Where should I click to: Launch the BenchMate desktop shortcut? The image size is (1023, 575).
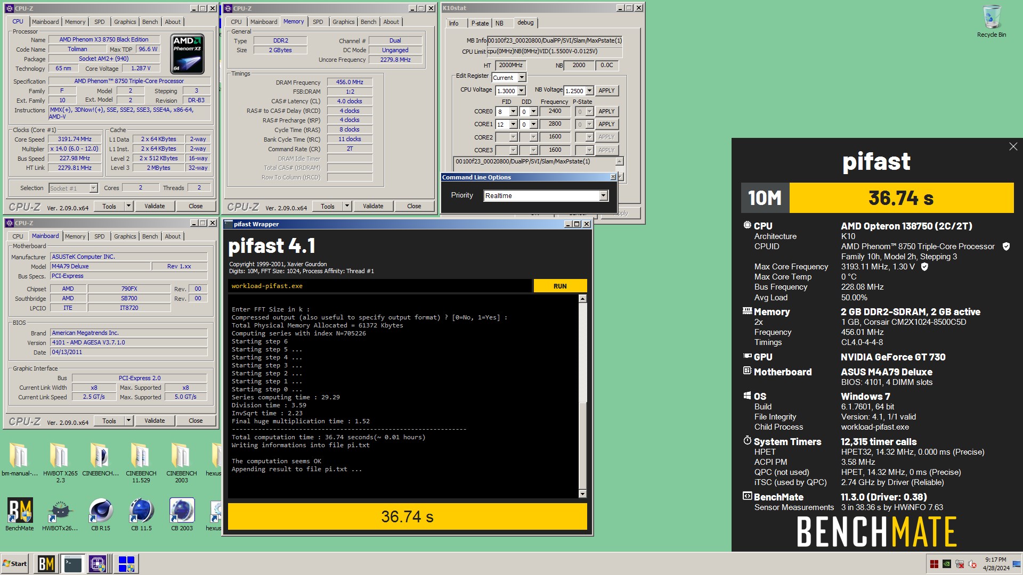pos(20,514)
